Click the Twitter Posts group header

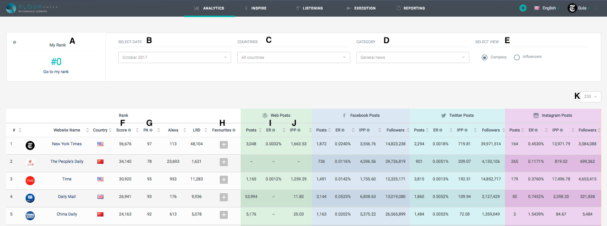(x=457, y=115)
